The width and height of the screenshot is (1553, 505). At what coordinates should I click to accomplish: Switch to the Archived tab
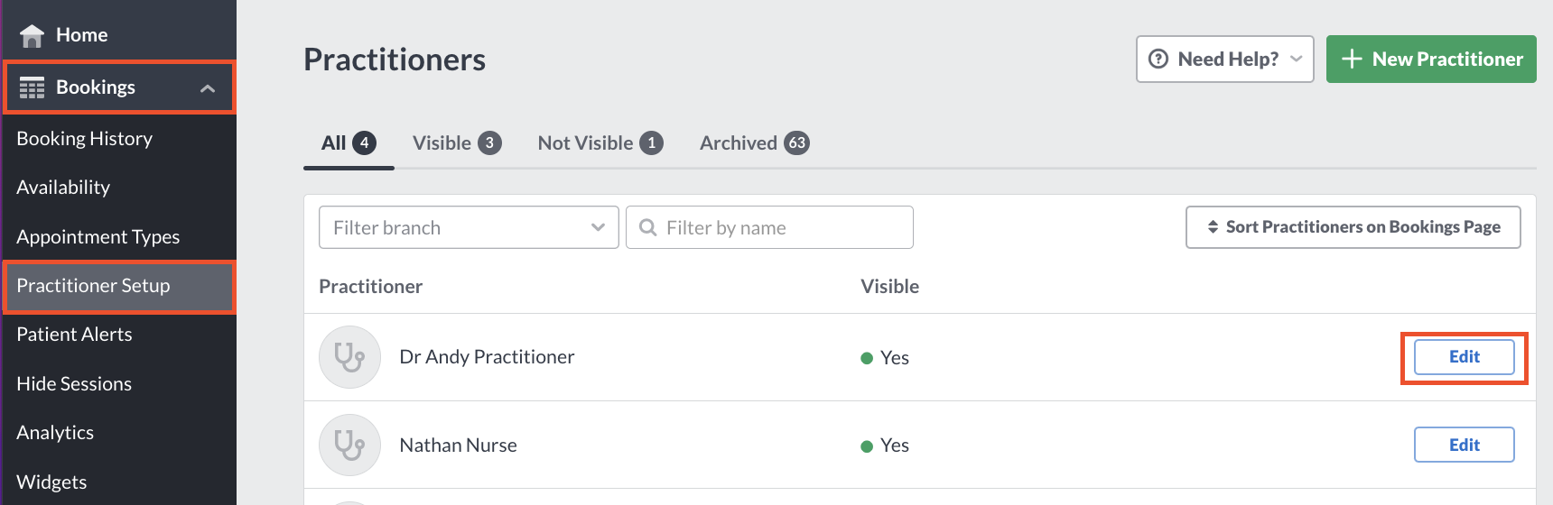click(754, 142)
